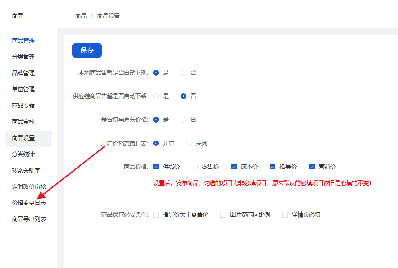This screenshot has width=398, height=268.
Task: Toggle the 指导价 checkbox
Action: pos(273,167)
